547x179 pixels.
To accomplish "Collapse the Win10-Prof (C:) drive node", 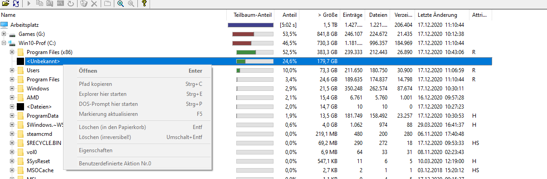I will click(4, 43).
